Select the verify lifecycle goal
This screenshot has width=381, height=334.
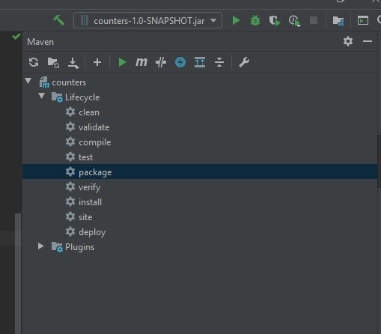click(200, 187)
